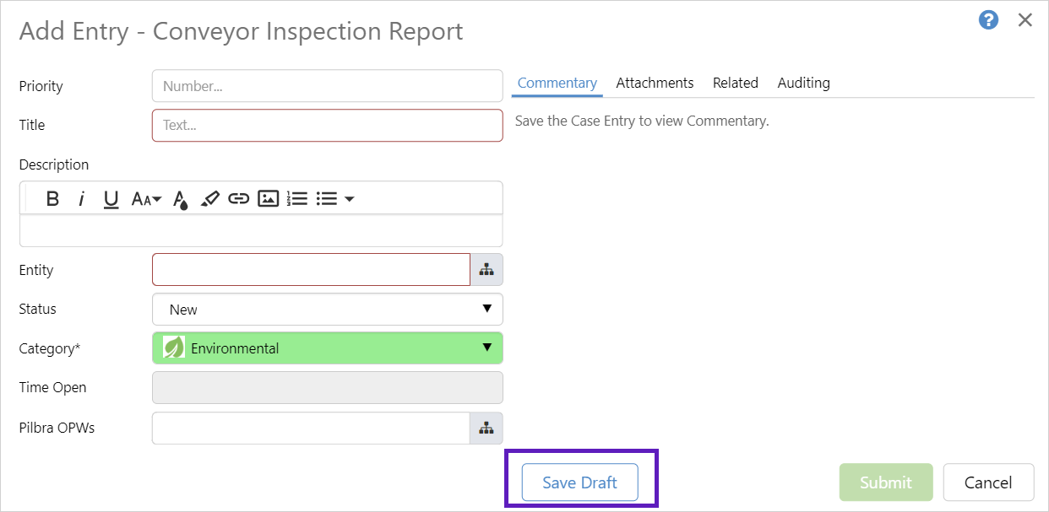Open Pilbra OPWs hierarchy picker
This screenshot has width=1049, height=512.
486,428
